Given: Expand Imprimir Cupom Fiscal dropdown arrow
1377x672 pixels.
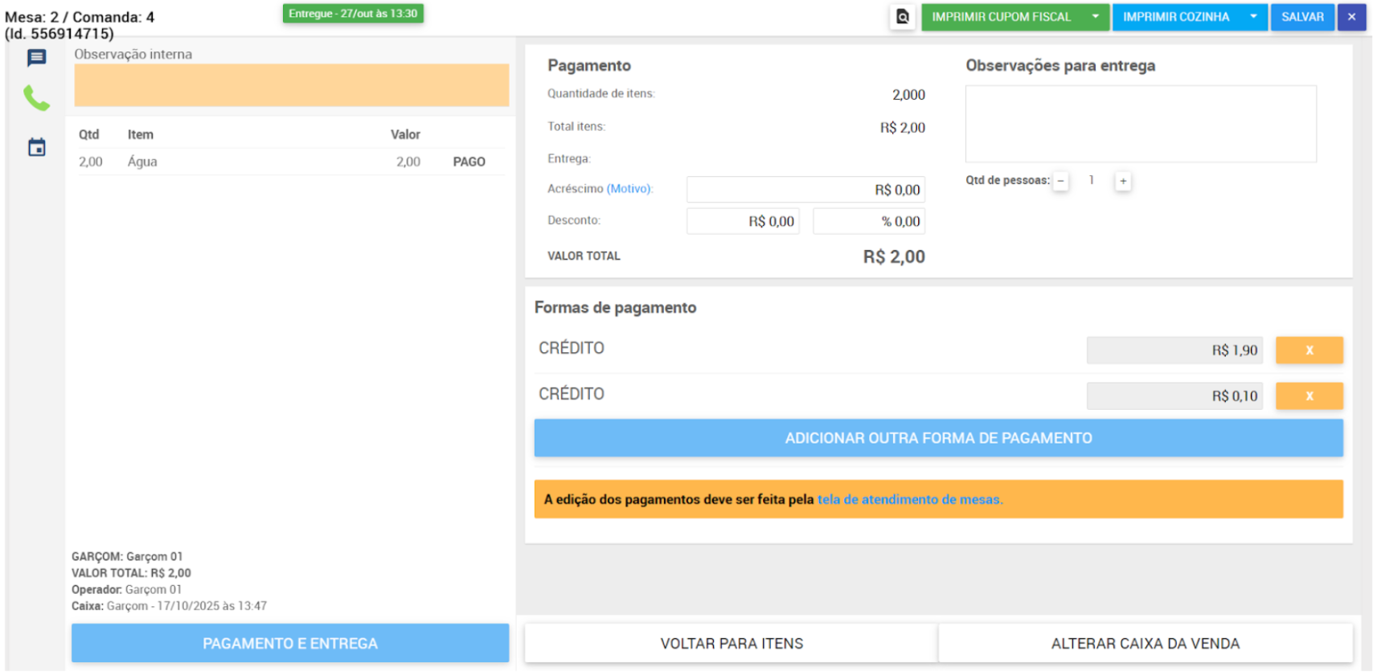Looking at the screenshot, I should (x=1095, y=17).
